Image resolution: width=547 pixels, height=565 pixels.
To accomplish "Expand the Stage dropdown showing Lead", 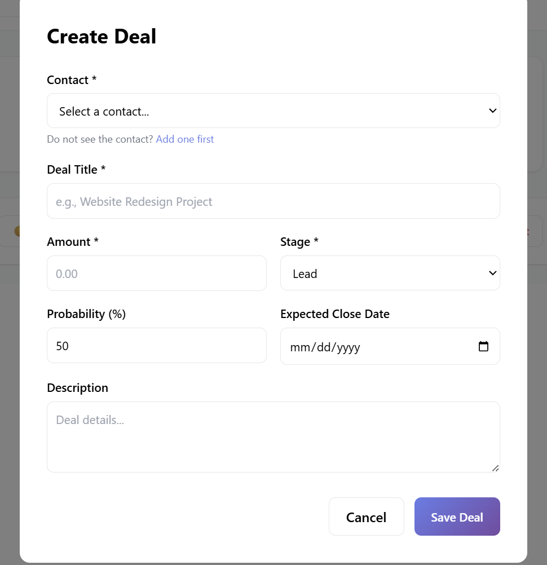I will click(390, 273).
